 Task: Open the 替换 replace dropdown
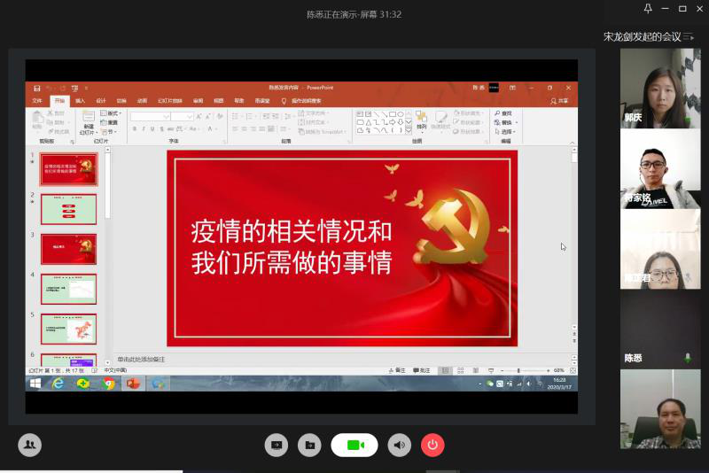506,122
